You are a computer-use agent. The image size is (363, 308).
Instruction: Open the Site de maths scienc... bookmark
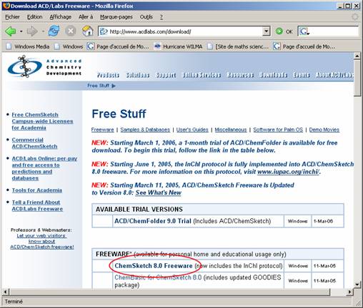click(x=238, y=46)
